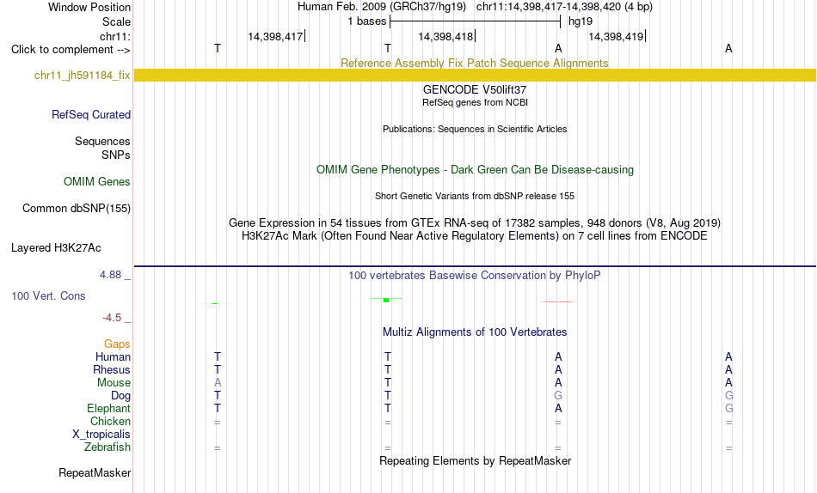Click the 14,398,419 position label
Viewport: 817px width, 493px height.
(616, 36)
